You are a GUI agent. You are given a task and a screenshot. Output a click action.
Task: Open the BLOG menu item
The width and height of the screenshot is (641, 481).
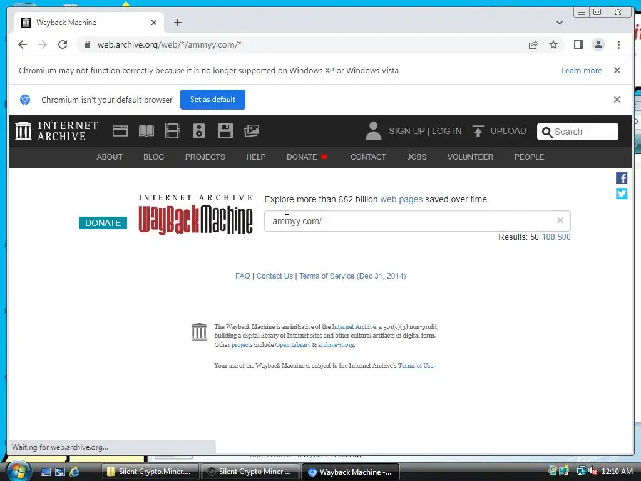click(x=154, y=157)
